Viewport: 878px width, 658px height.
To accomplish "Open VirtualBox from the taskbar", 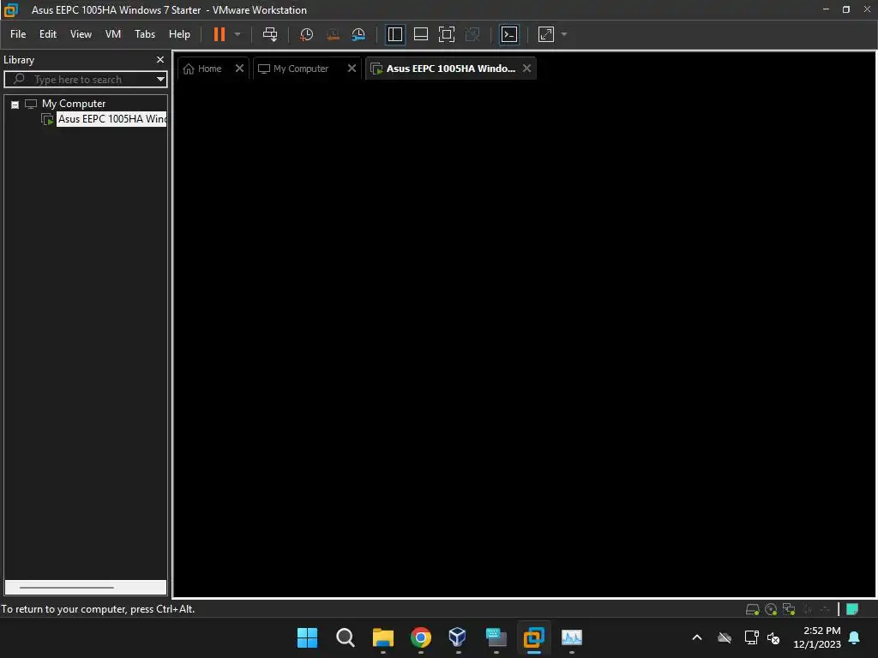I will click(458, 637).
